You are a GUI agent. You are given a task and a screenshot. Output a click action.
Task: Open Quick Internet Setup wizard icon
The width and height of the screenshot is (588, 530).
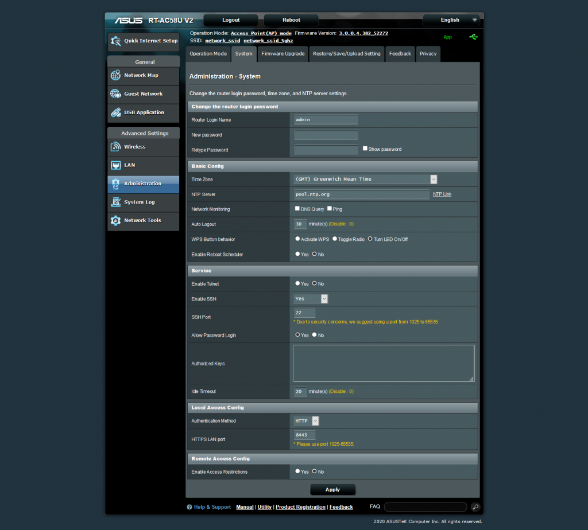pyautogui.click(x=116, y=41)
